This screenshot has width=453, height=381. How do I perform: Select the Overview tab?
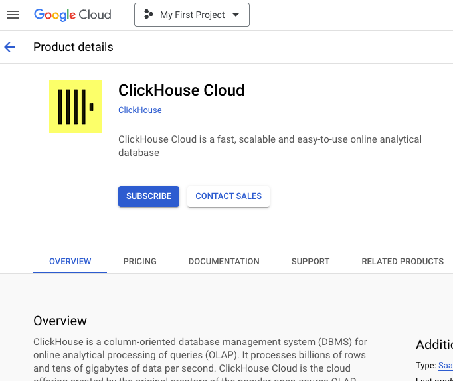[70, 262]
